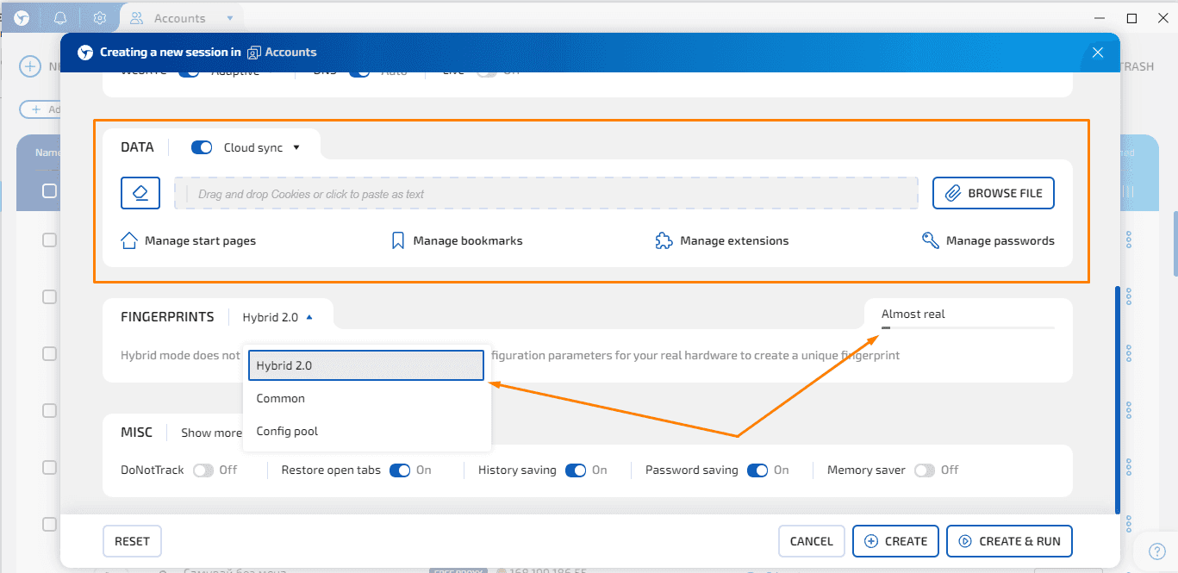Click the drag and drop Cookies field
The width and height of the screenshot is (1178, 573).
[x=545, y=192]
